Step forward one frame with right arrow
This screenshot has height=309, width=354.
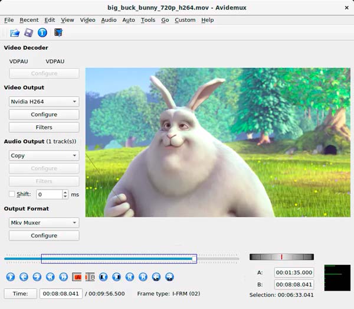click(37, 277)
